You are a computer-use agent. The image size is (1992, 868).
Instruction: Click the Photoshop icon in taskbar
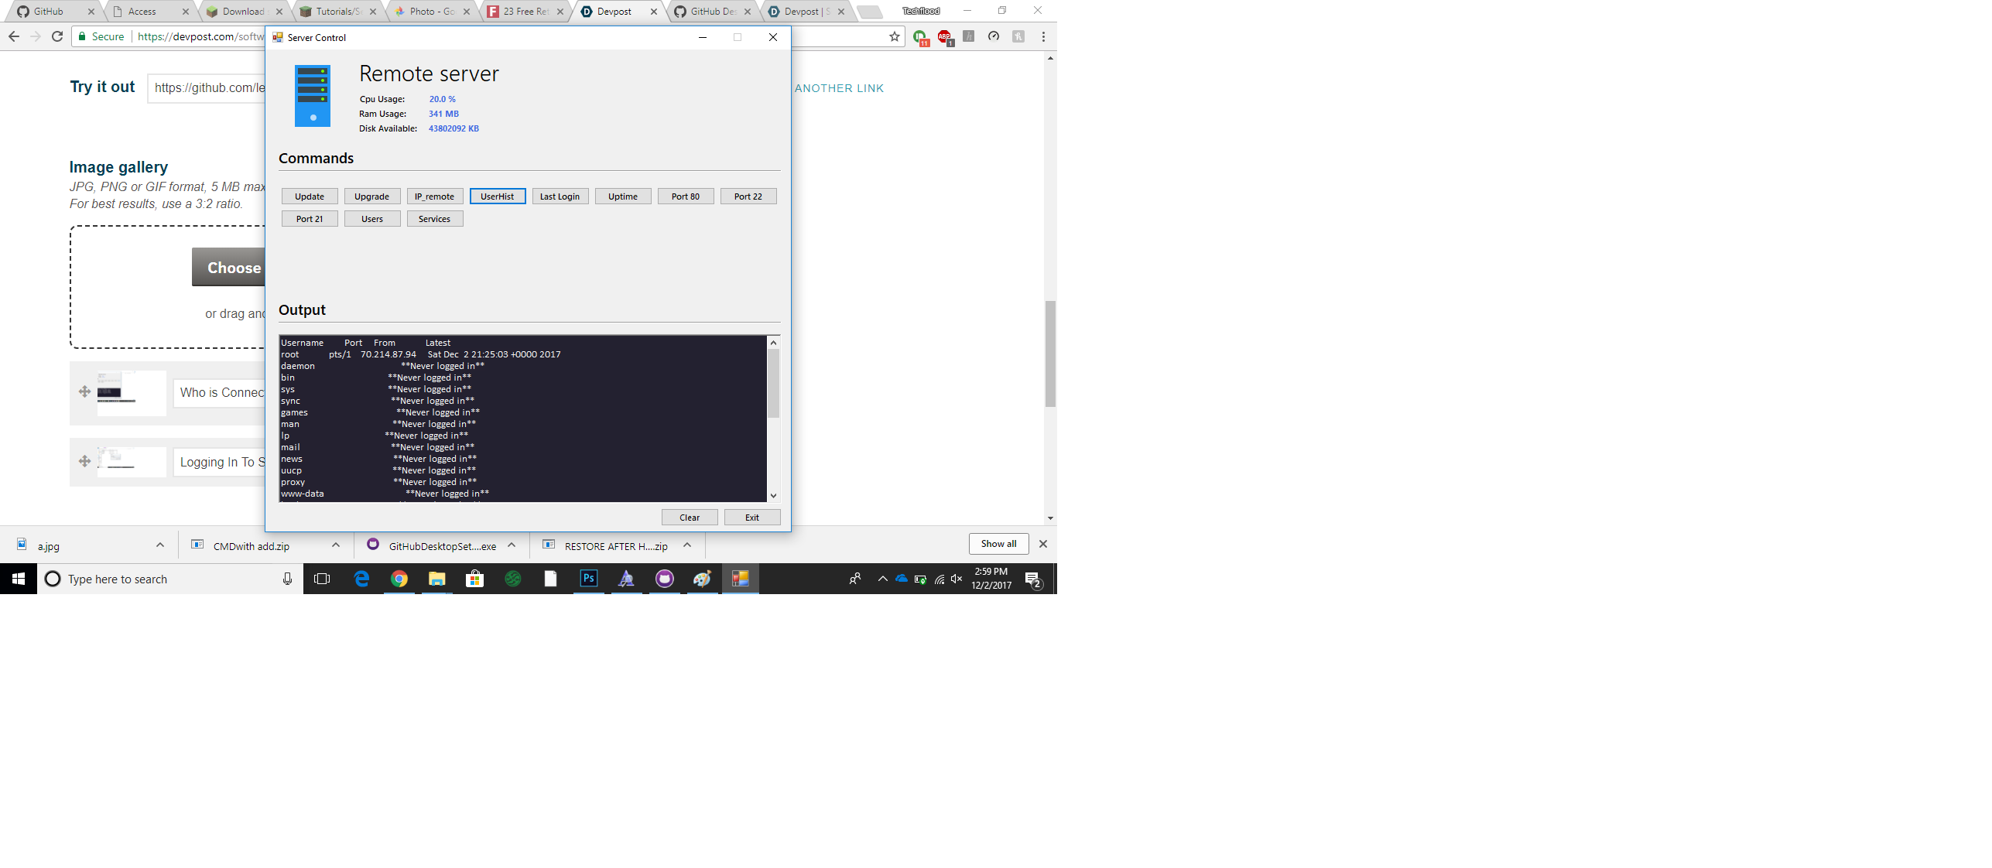[589, 579]
